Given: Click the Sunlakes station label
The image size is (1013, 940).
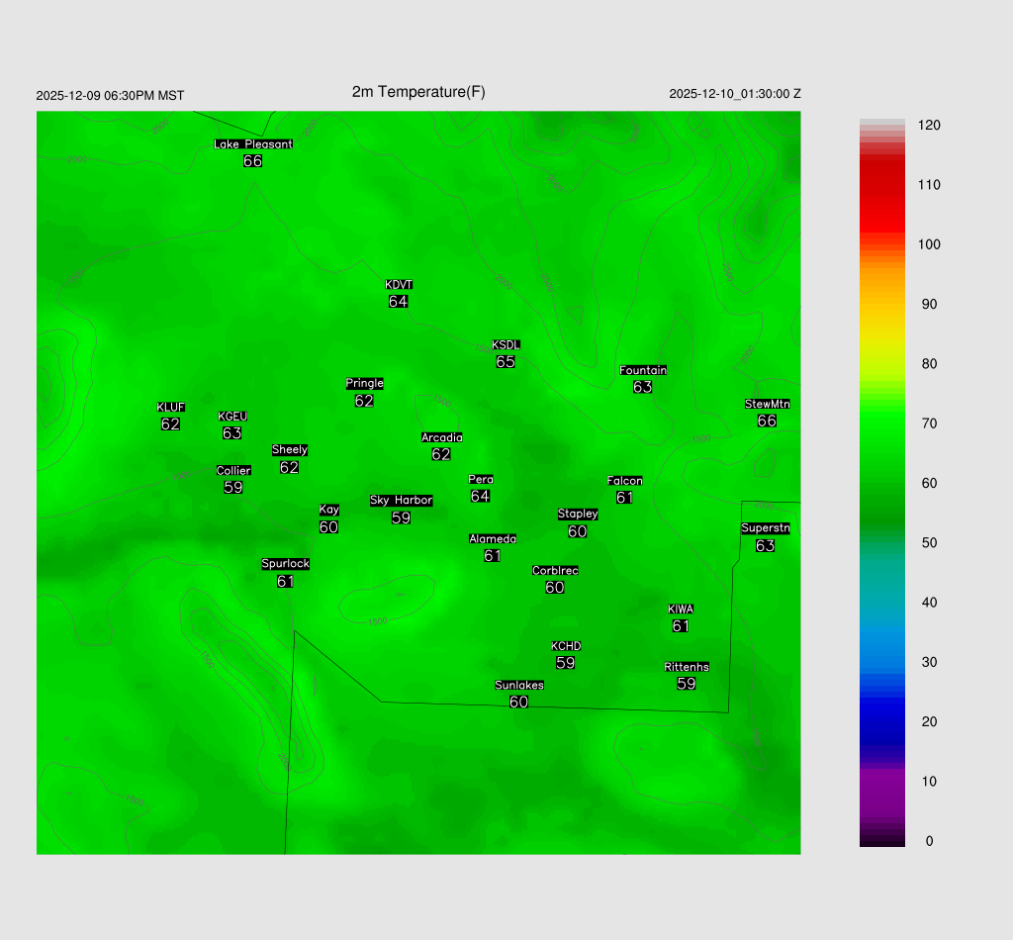Looking at the screenshot, I should pos(519,686).
